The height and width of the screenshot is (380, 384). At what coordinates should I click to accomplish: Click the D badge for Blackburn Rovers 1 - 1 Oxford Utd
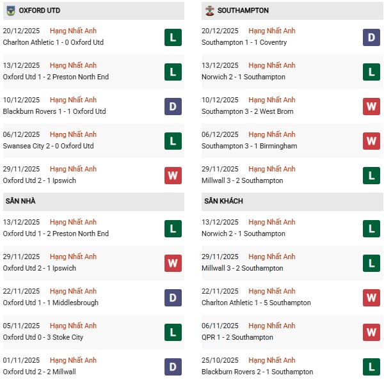coord(173,106)
